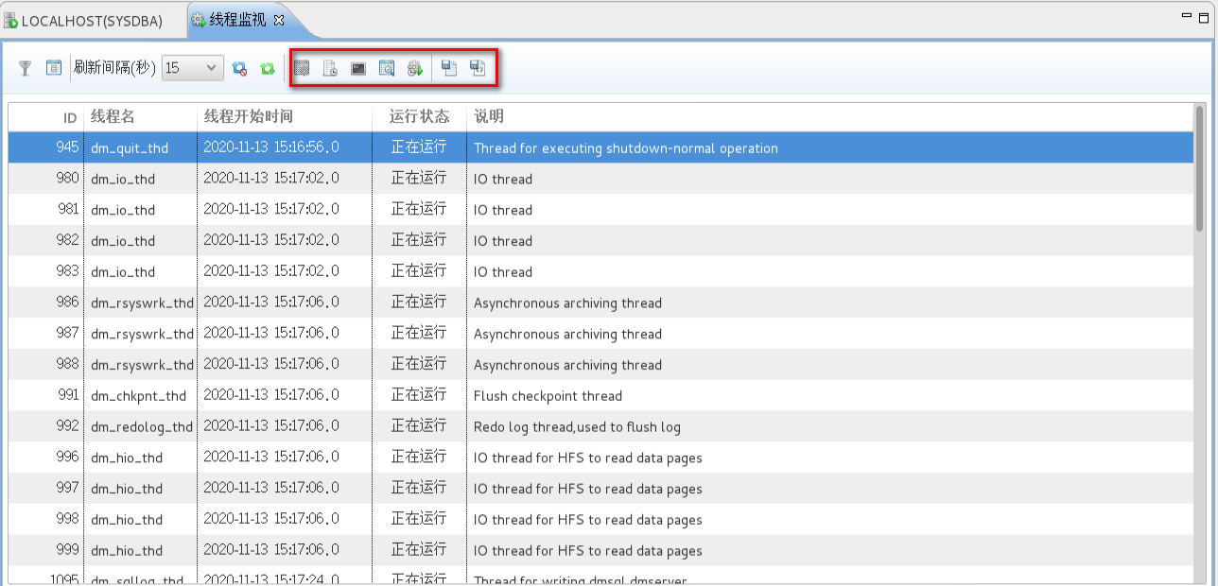
Task: Click the 正在运行 status in row 992
Action: (419, 427)
